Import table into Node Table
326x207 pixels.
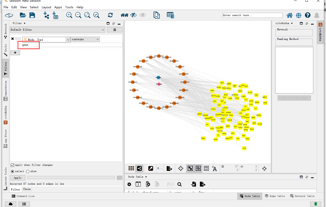(x=193, y=184)
